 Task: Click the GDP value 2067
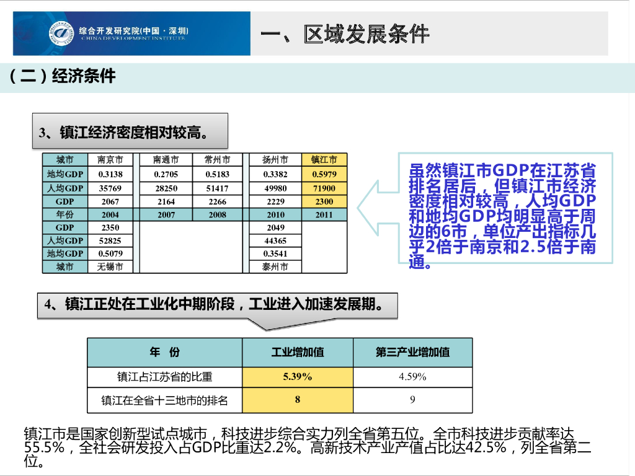coord(110,201)
